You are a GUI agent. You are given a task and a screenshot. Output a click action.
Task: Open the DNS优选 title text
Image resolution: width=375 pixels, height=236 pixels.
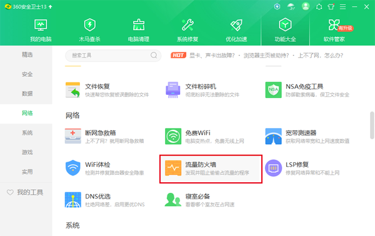98,196
